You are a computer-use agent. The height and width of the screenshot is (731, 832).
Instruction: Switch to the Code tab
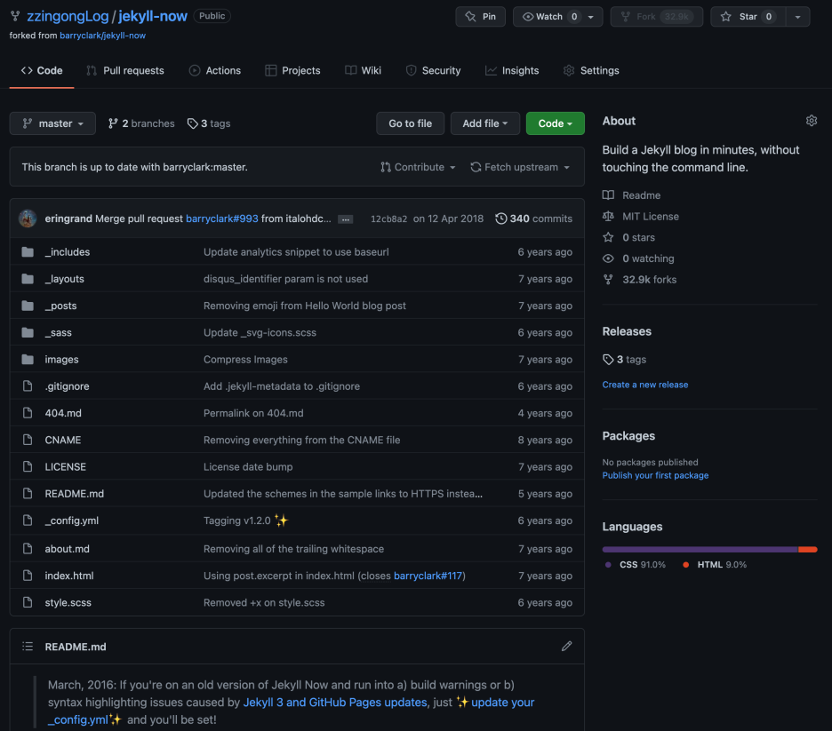point(42,70)
